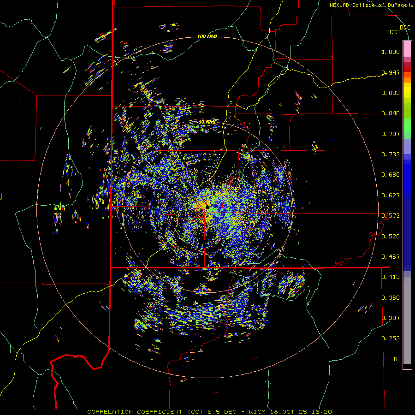Image resolution: width=415 pixels, height=415 pixels.
Task: Click the 0.413 scale value
Action: 391,277
